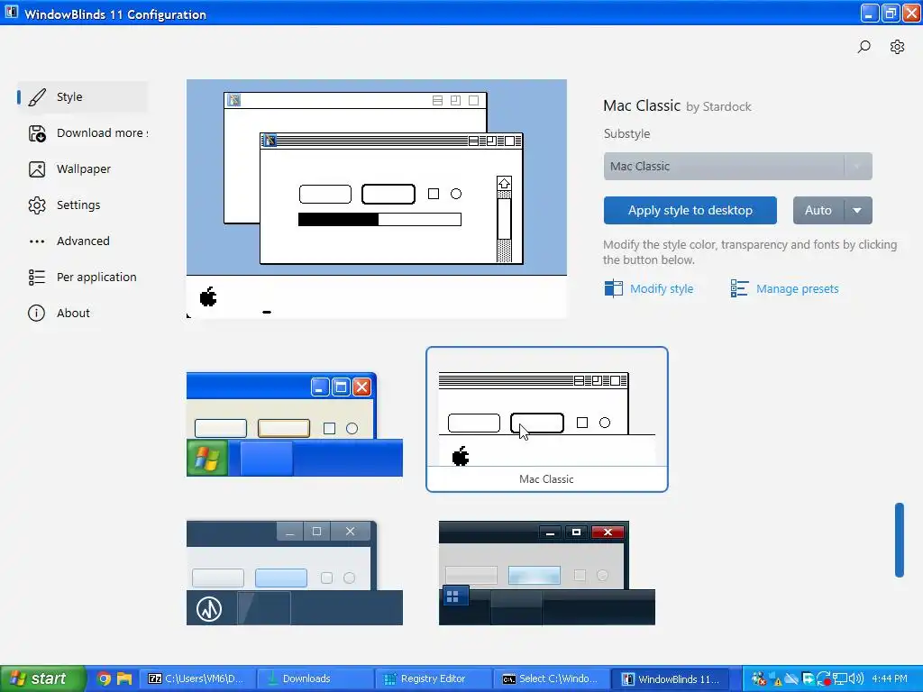Expand the Auto dropdown arrow
The width and height of the screenshot is (923, 692).
pyautogui.click(x=858, y=210)
